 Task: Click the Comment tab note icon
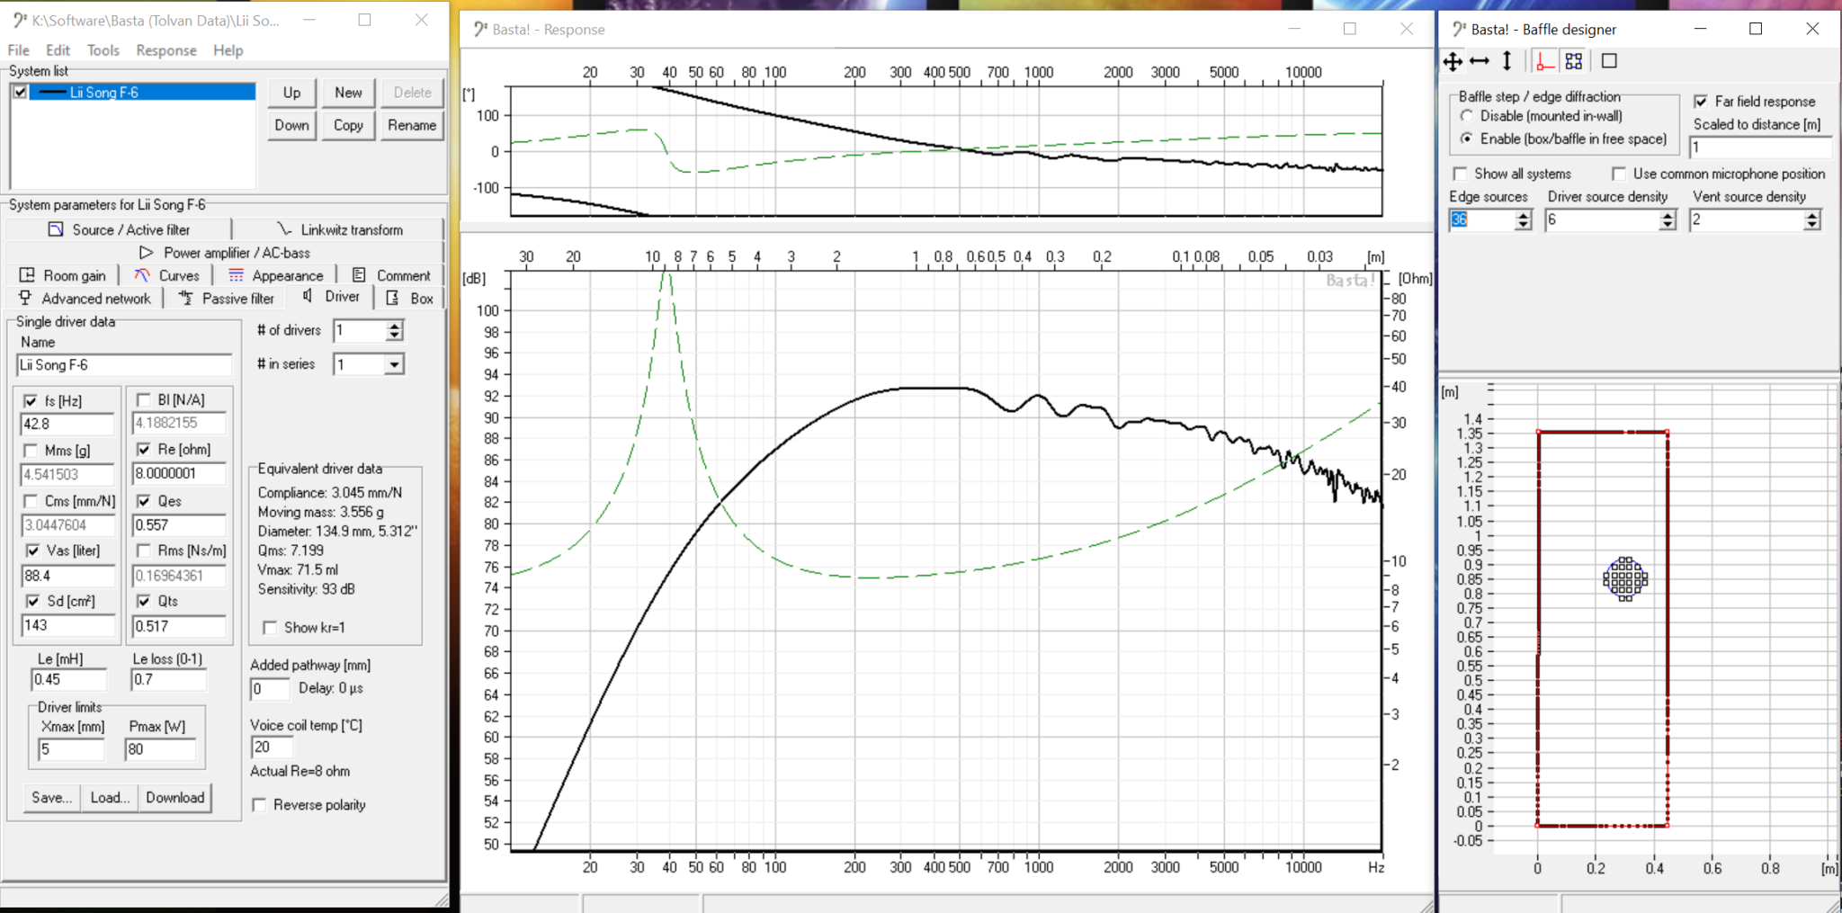coord(359,275)
